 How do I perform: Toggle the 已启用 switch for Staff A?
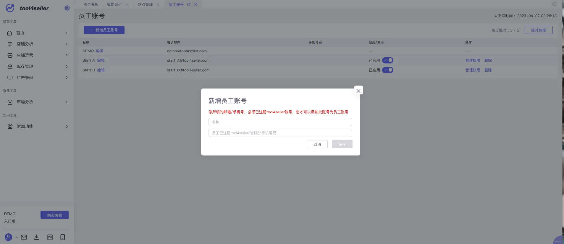tap(388, 60)
